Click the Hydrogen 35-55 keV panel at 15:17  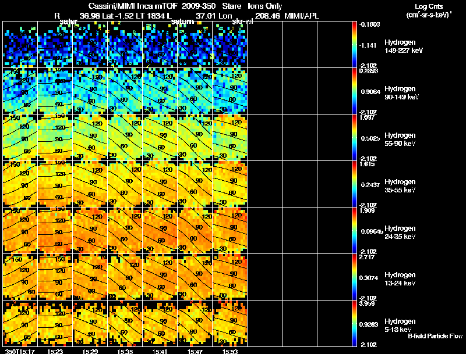click(x=20, y=184)
